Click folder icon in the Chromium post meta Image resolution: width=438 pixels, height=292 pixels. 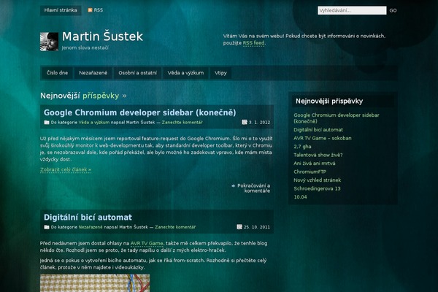(x=47, y=122)
